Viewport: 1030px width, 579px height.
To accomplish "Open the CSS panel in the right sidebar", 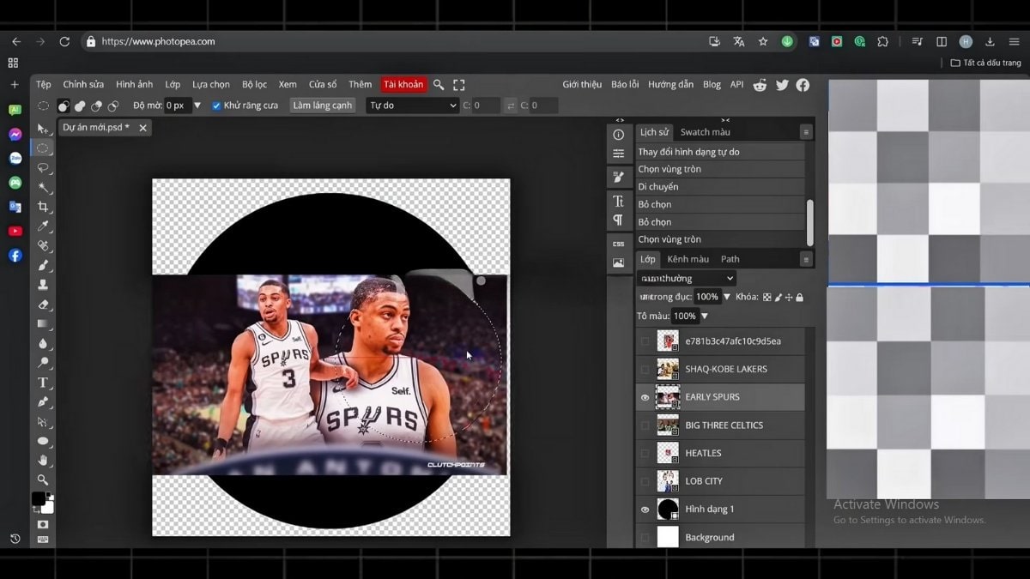I will [619, 244].
